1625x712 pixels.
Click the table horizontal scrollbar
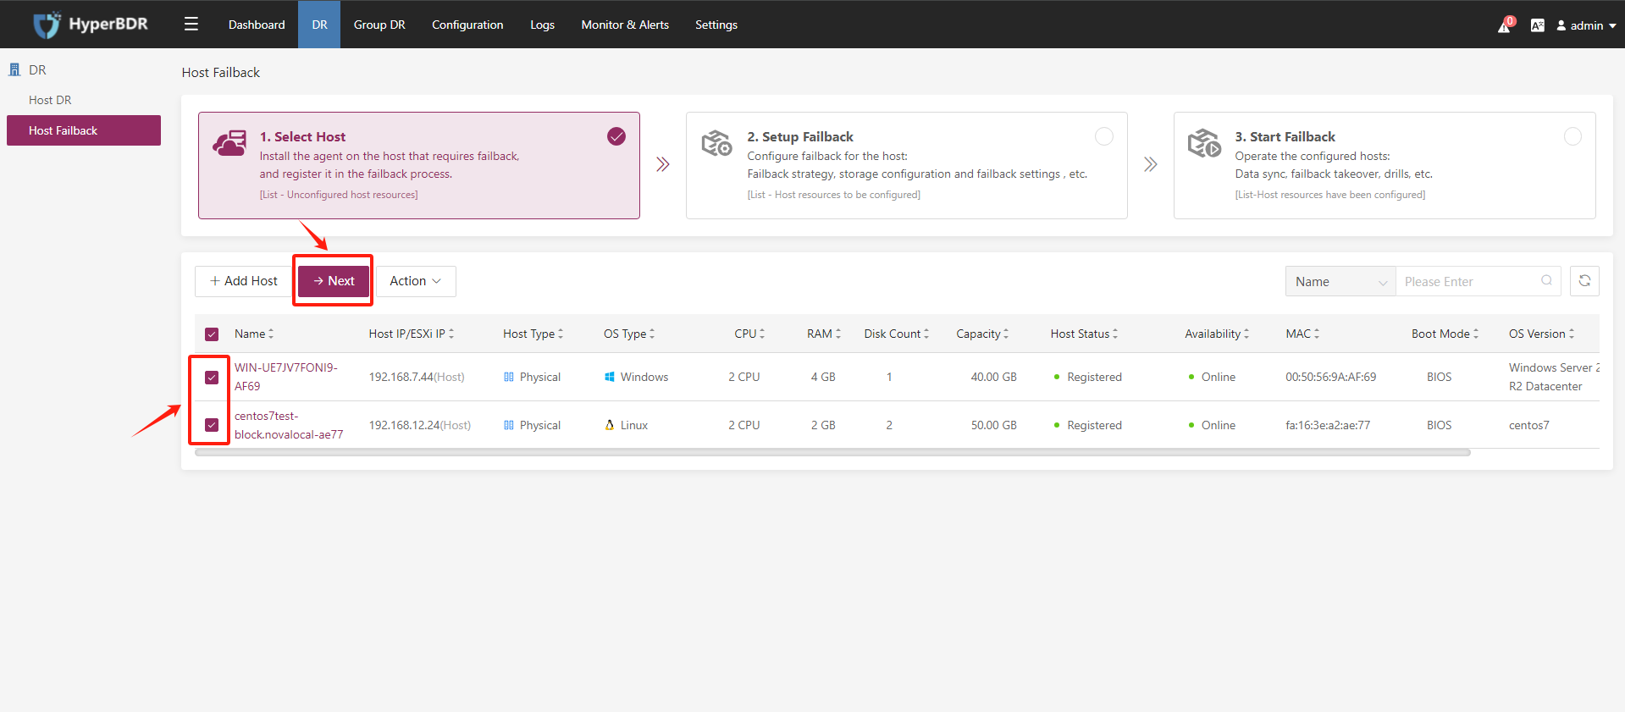click(832, 453)
